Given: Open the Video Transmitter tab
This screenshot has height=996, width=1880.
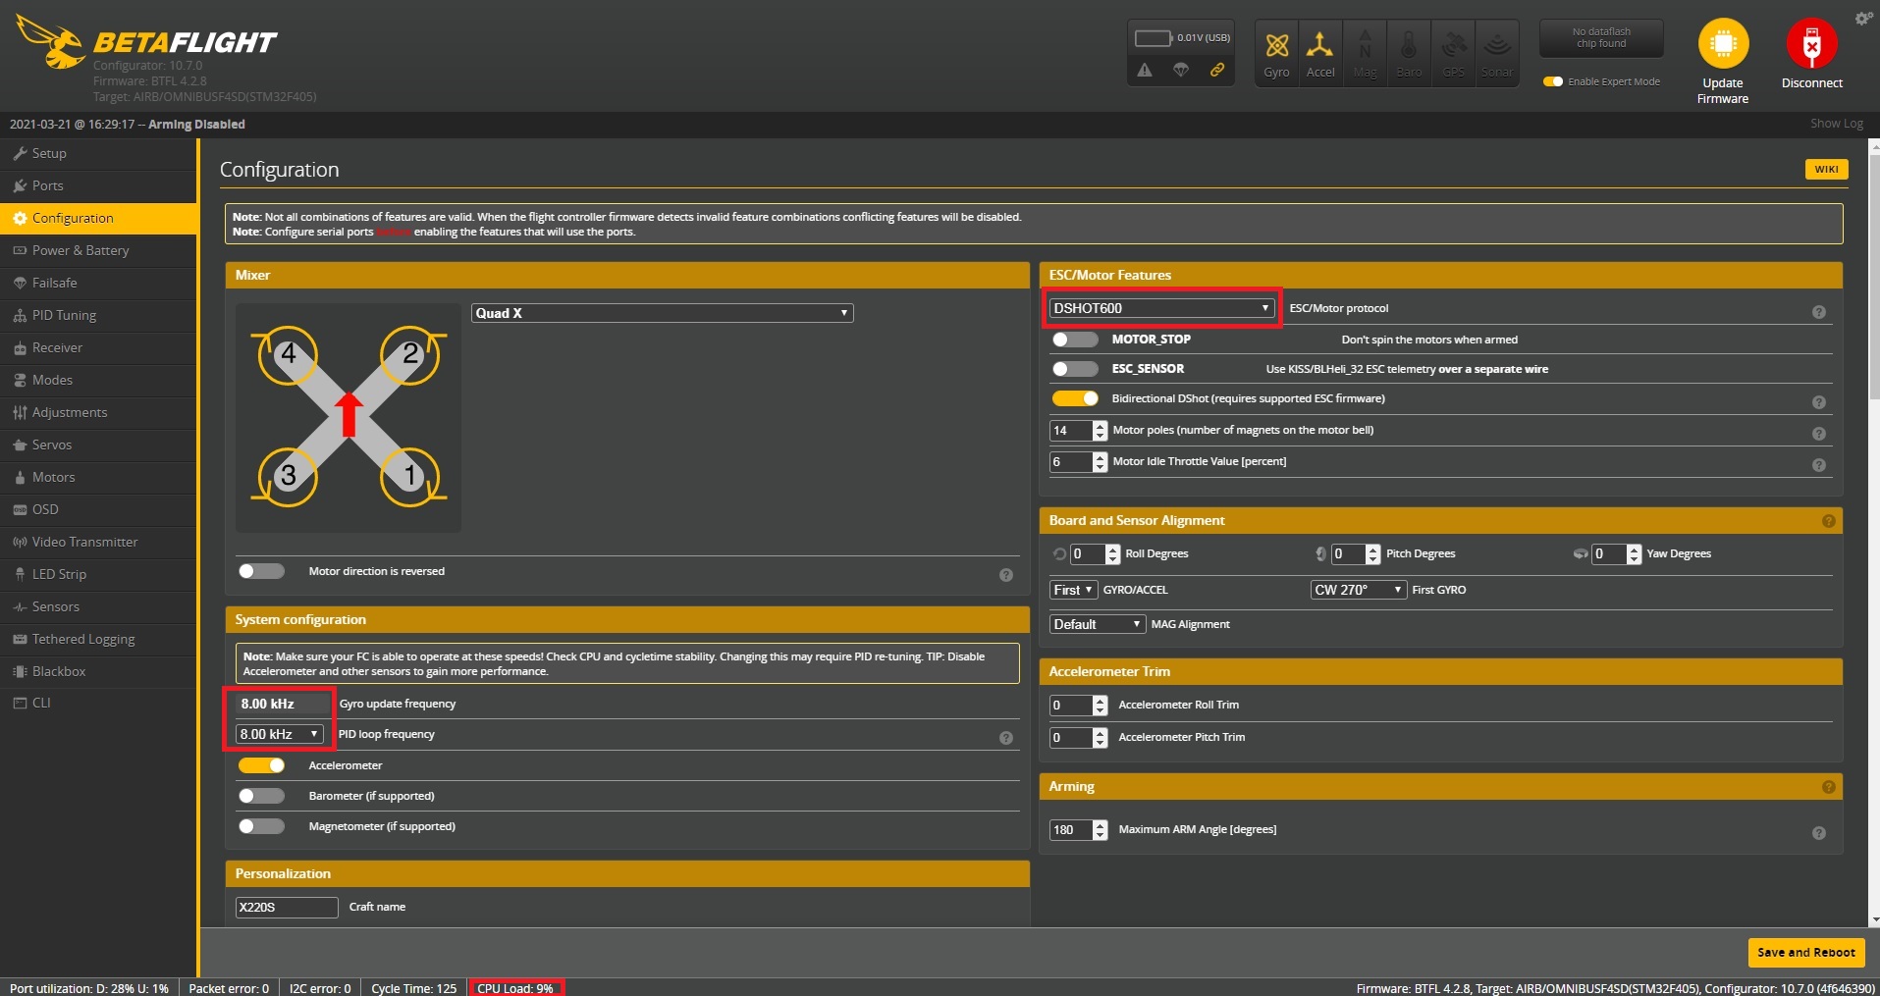Looking at the screenshot, I should (x=98, y=542).
